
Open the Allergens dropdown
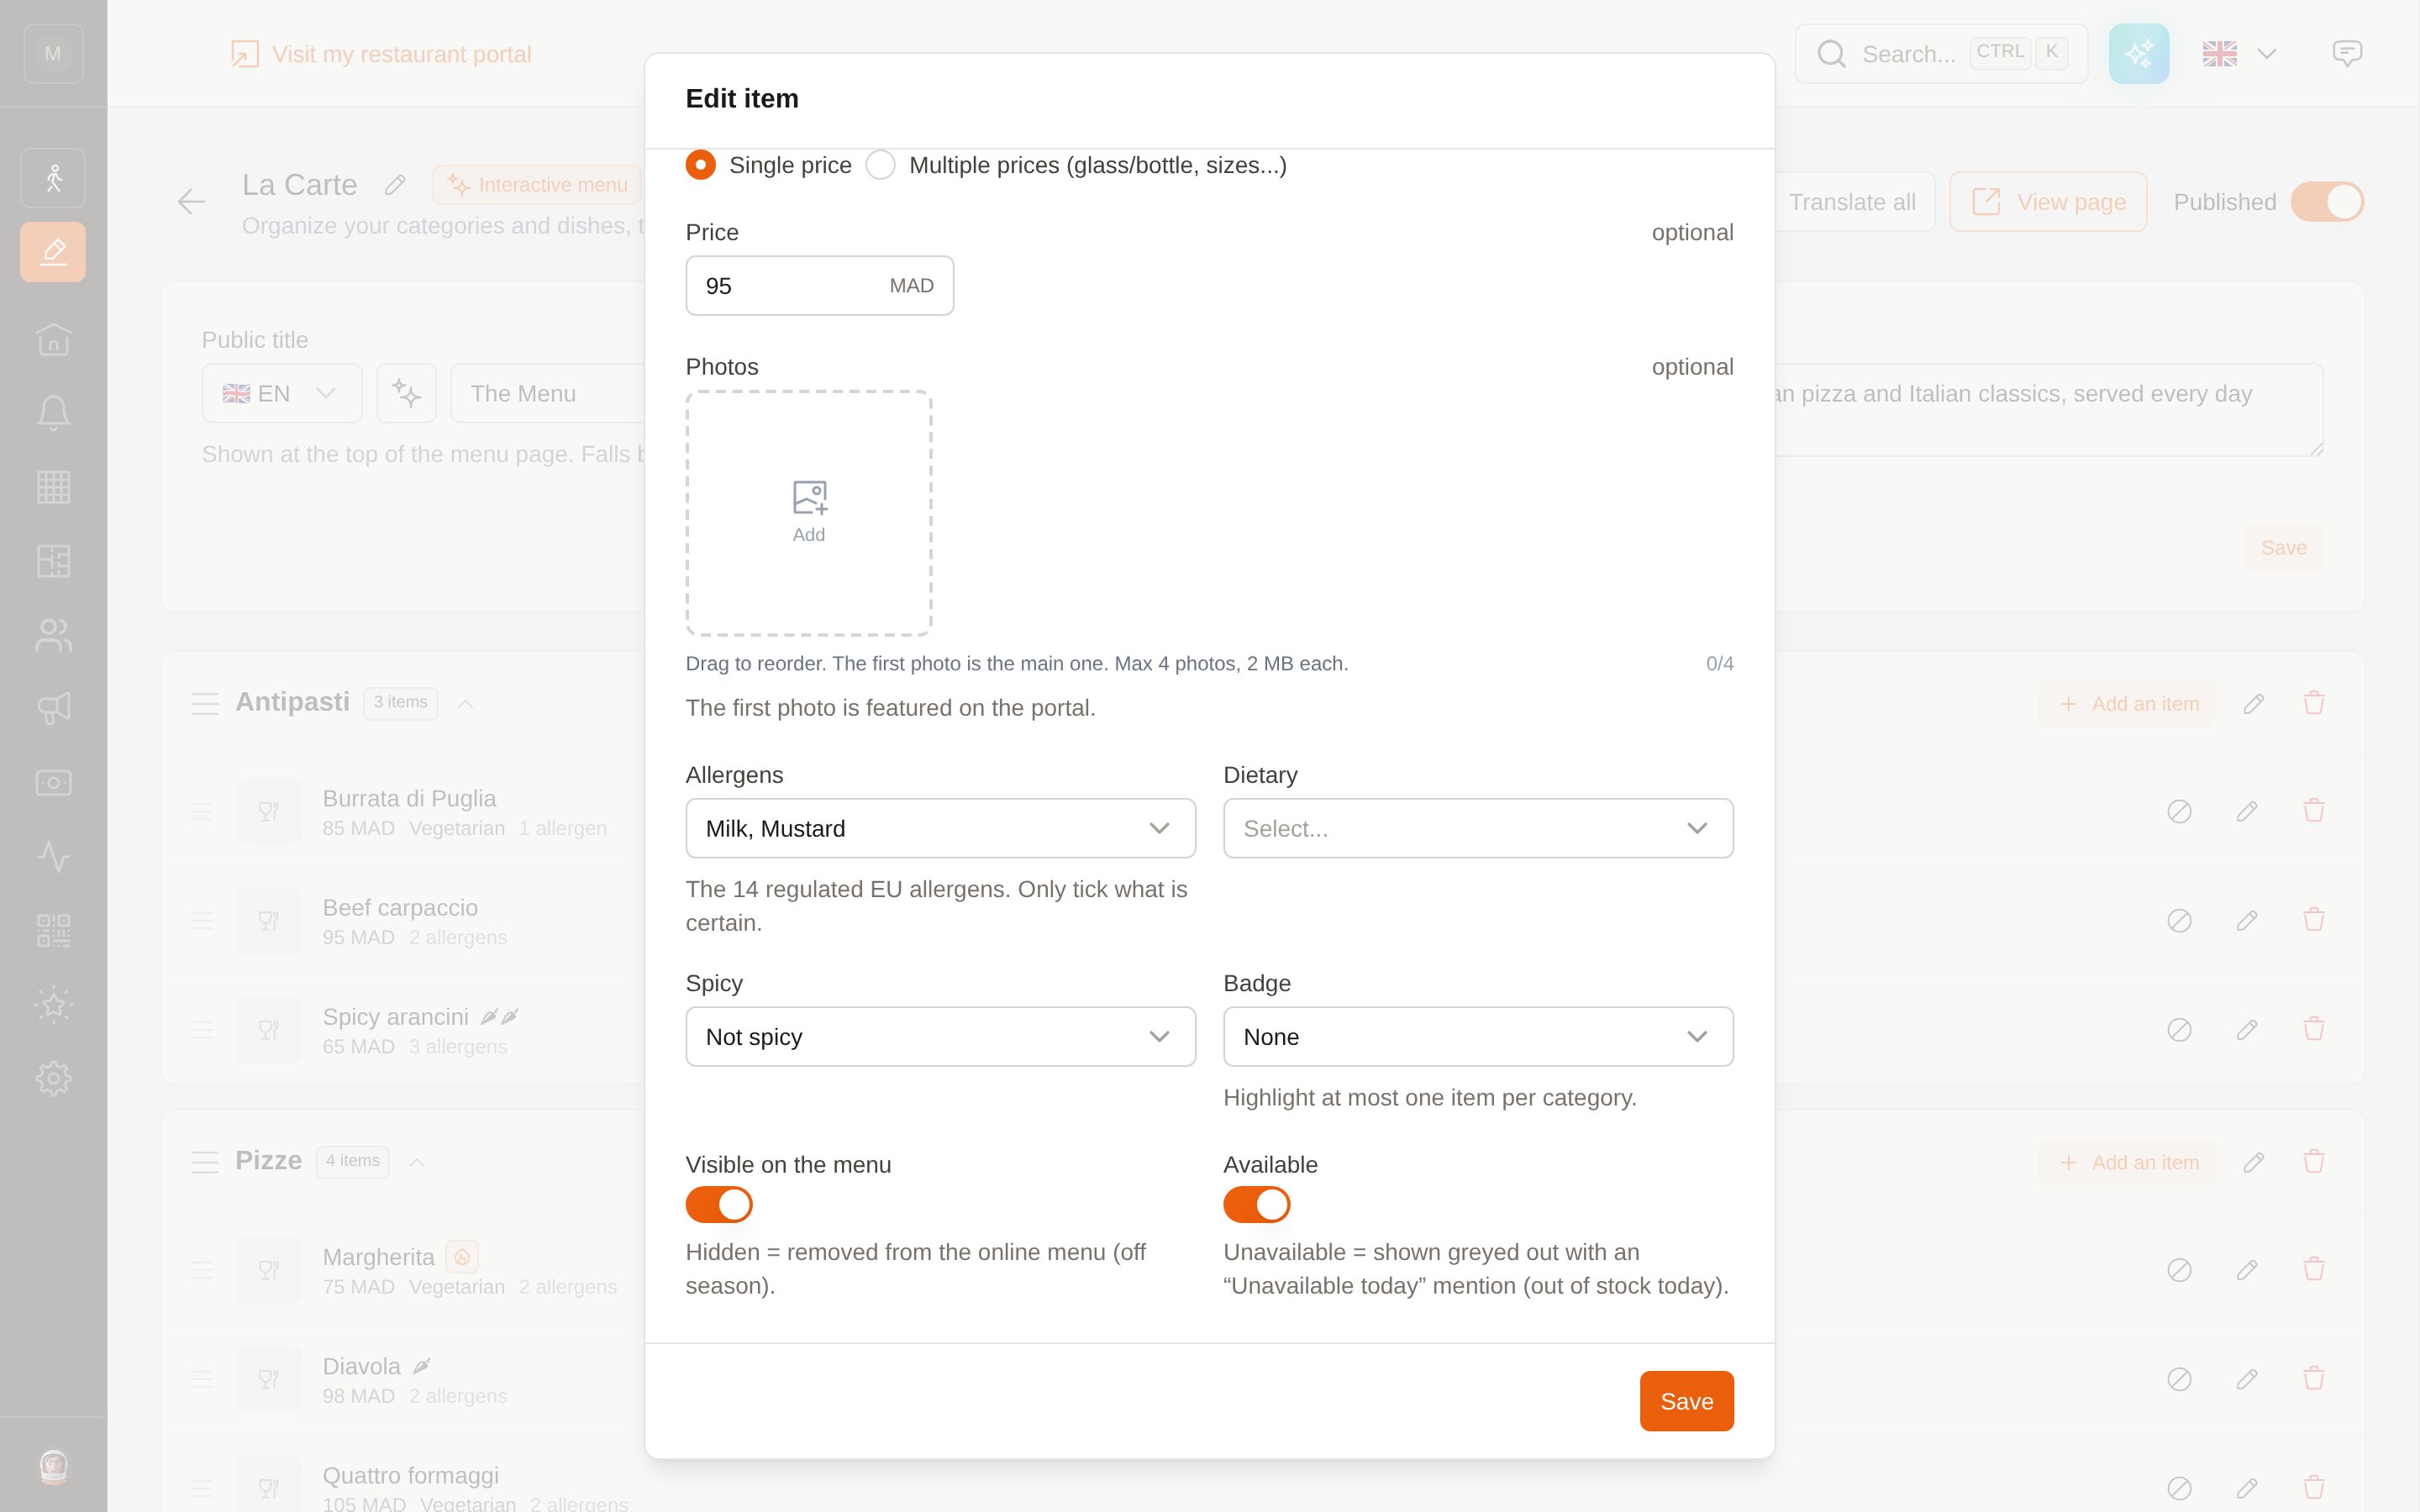click(x=940, y=828)
